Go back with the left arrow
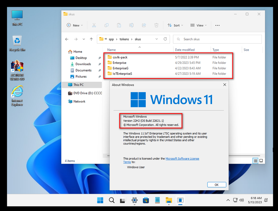The image size is (278, 211). click(67, 39)
